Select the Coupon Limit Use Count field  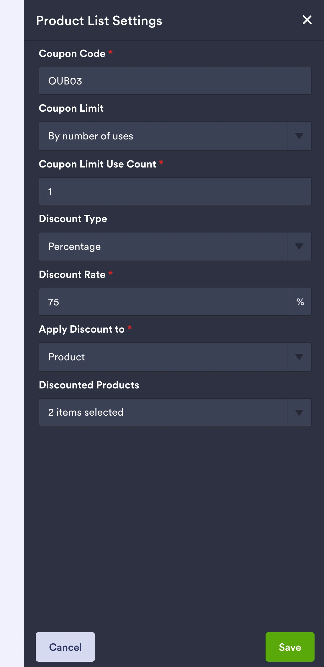click(x=175, y=191)
